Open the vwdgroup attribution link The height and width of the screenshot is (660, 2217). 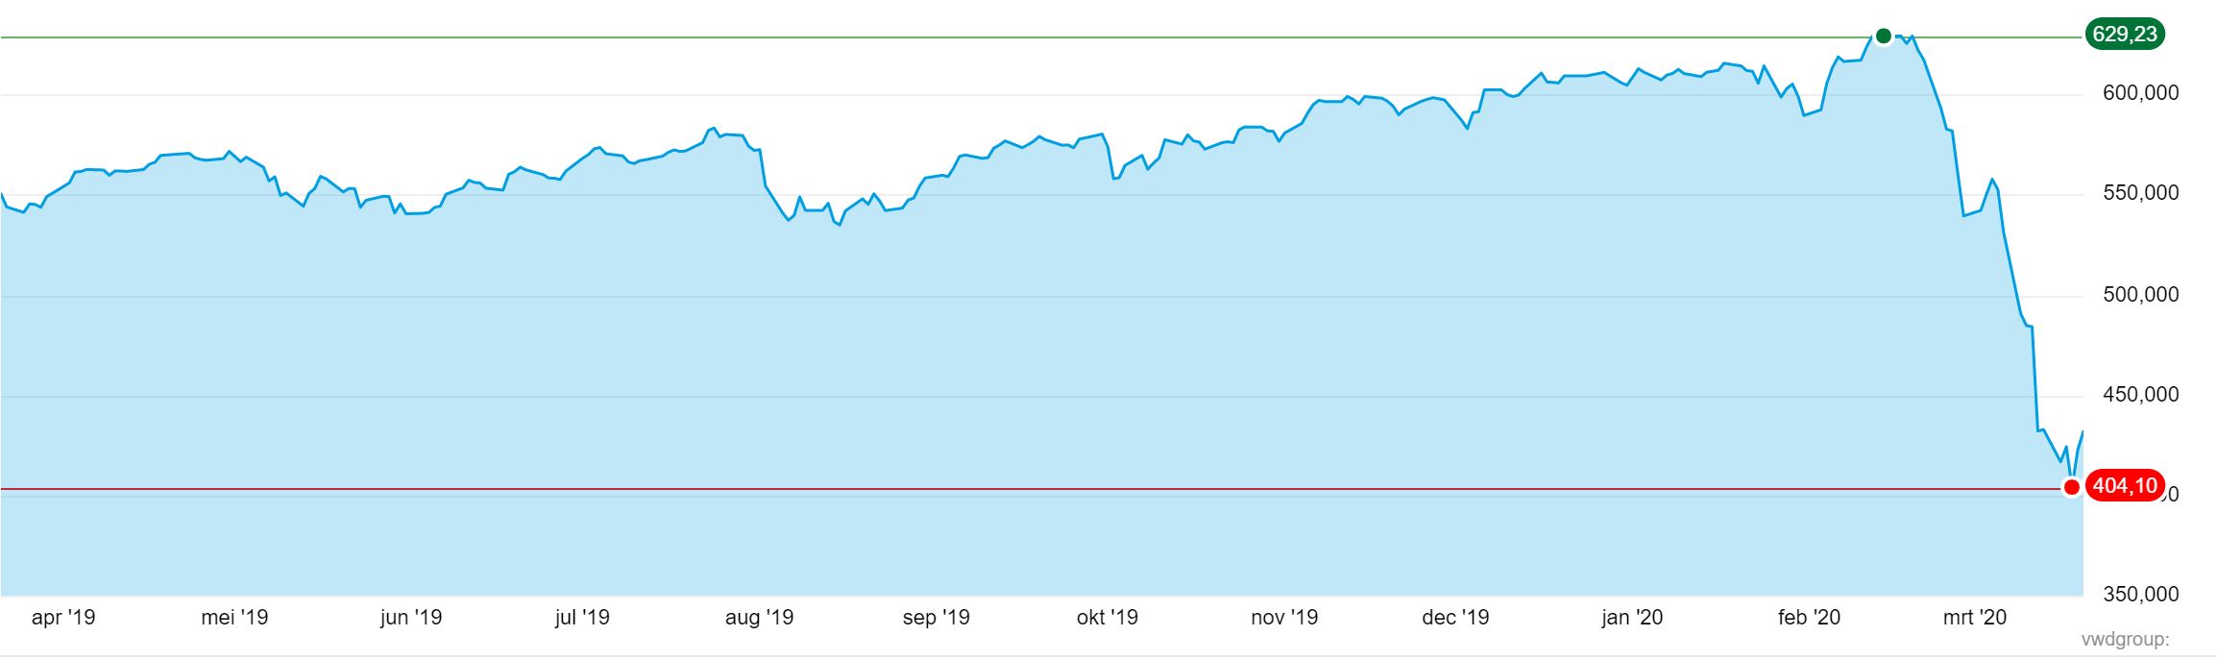pyautogui.click(x=2125, y=640)
